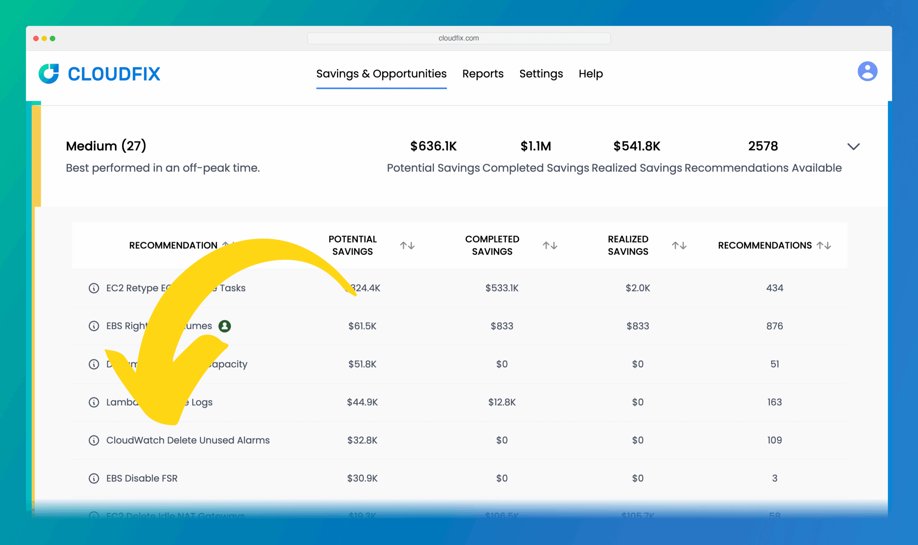918x545 pixels.
Task: Click the 163 recommendations cell
Action: pos(775,402)
